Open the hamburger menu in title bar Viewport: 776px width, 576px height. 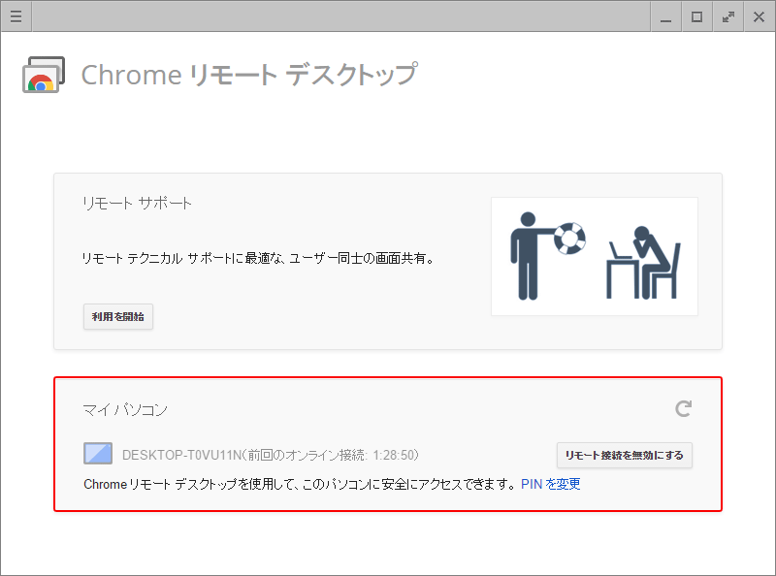pyautogui.click(x=16, y=16)
